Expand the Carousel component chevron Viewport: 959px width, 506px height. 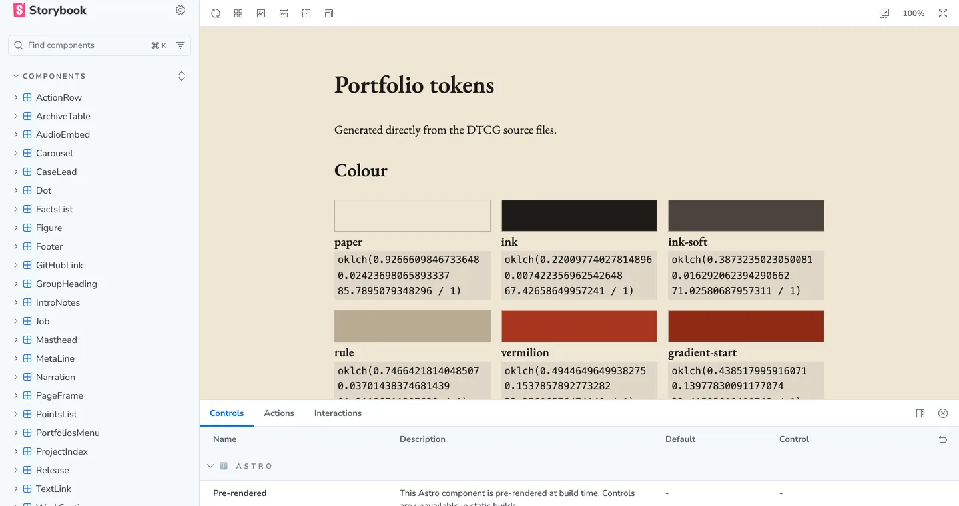click(16, 153)
